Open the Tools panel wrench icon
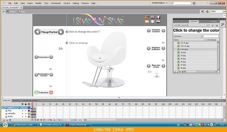Image resolution: width=227 pixels, height=132 pixels. [x=223, y=24]
